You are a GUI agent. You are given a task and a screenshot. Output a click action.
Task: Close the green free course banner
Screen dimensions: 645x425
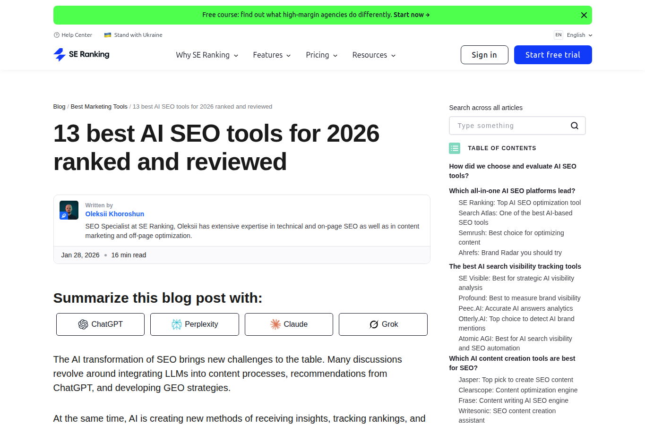(584, 15)
